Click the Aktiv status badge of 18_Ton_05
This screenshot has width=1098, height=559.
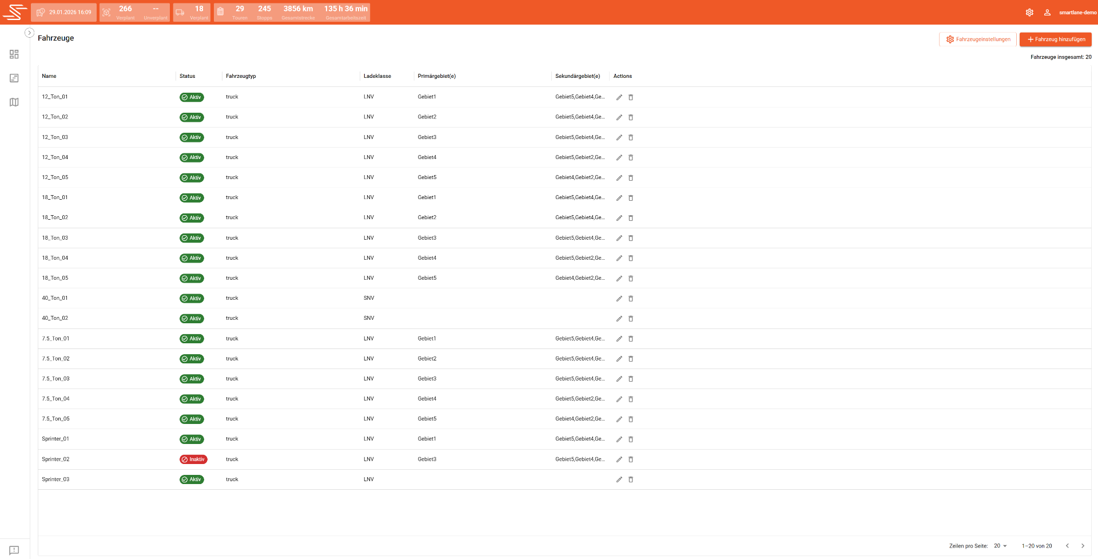pos(192,278)
